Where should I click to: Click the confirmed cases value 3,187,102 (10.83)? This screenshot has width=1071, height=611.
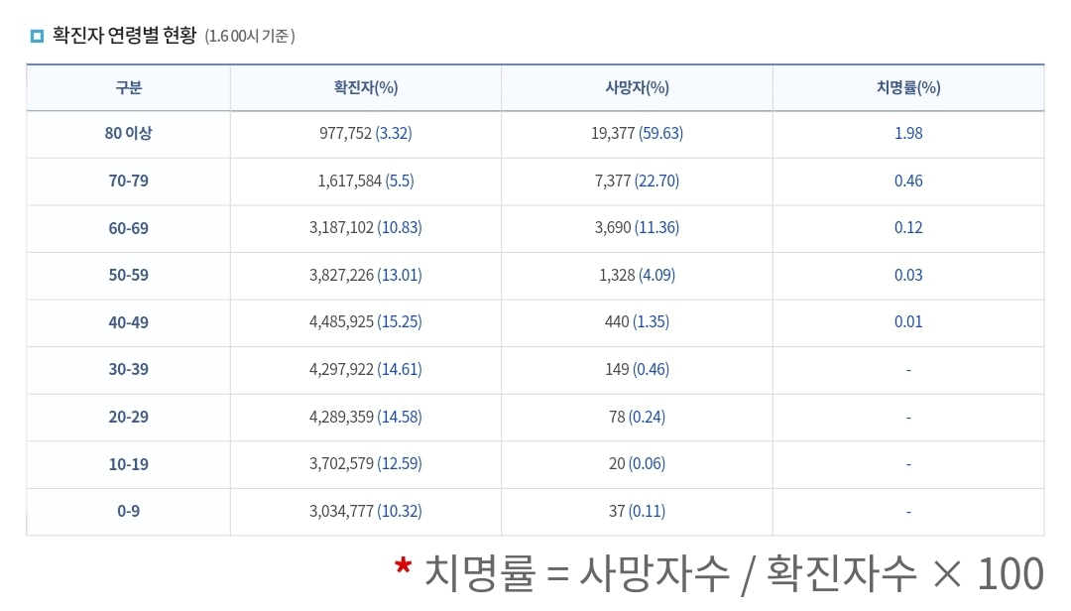point(365,227)
